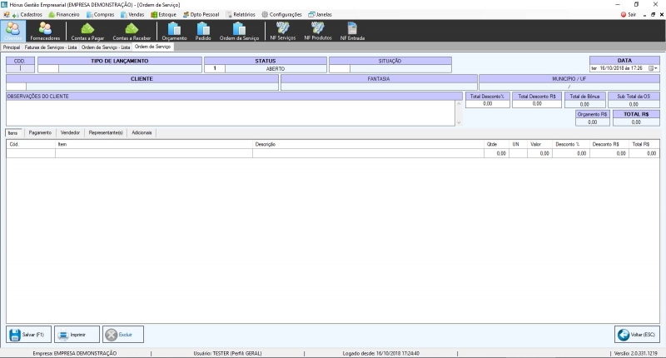The height and width of the screenshot is (358, 666).
Task: Open the Clientes toolbar icon
Action: click(x=12, y=31)
